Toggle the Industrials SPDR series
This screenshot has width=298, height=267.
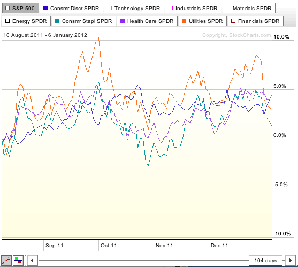tap(193, 8)
